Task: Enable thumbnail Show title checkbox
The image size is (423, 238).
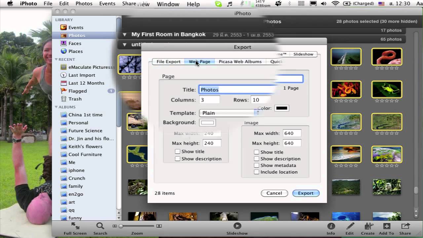Action: [177, 151]
